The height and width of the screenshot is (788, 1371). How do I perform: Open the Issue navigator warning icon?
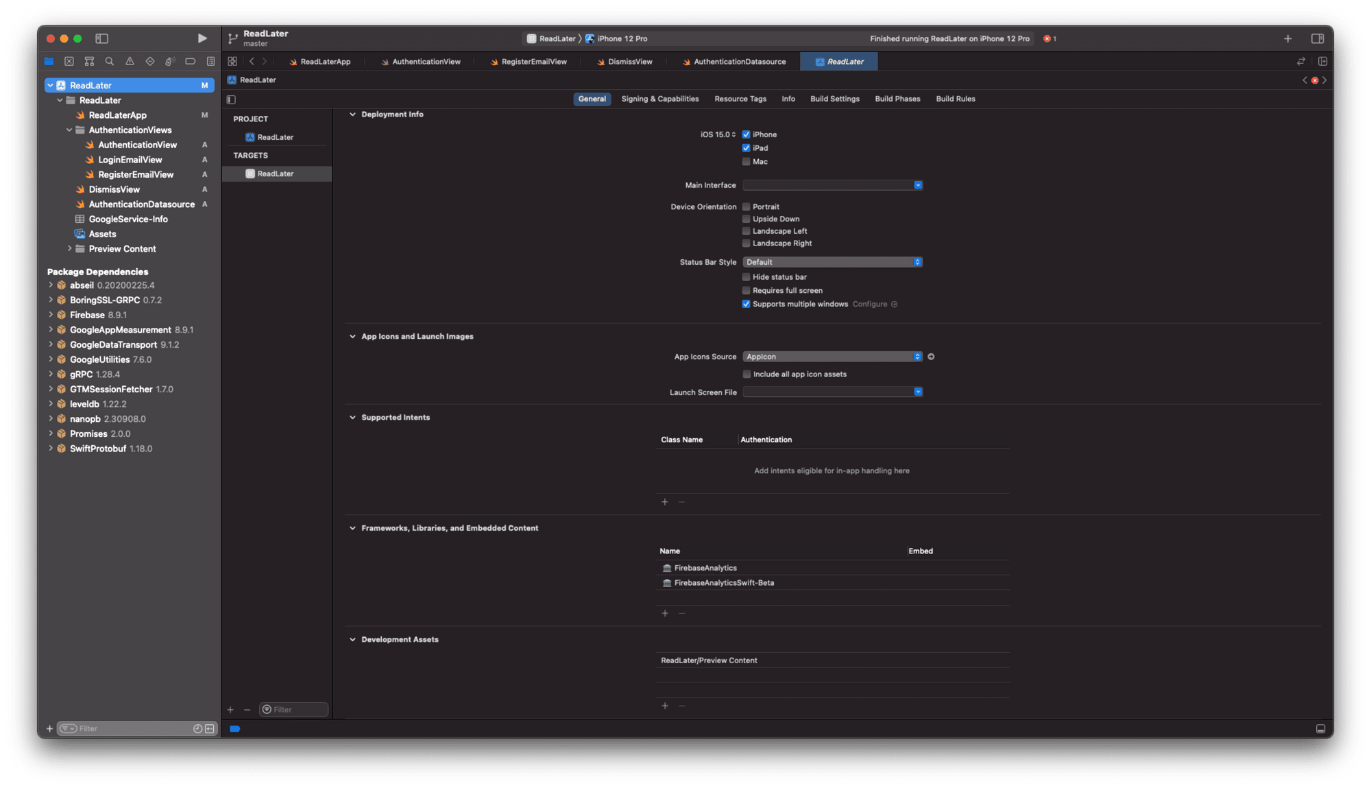130,62
